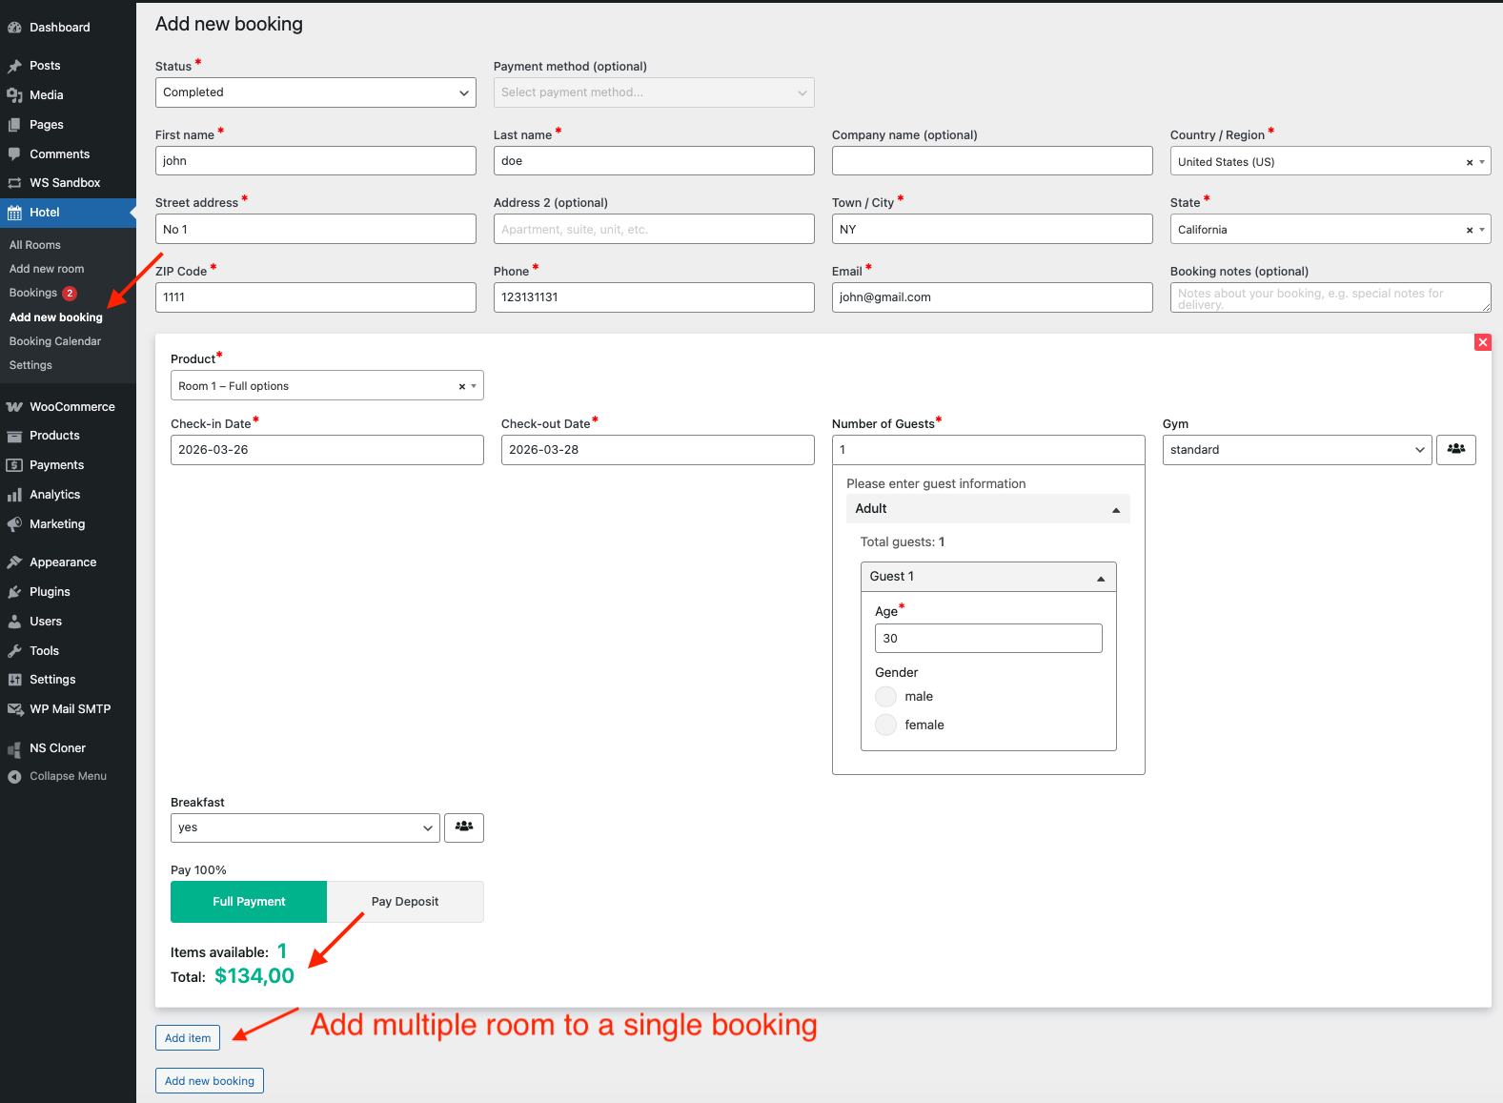The width and height of the screenshot is (1503, 1103).
Task: Open the Breakfast dropdown set to yes
Action: point(304,827)
